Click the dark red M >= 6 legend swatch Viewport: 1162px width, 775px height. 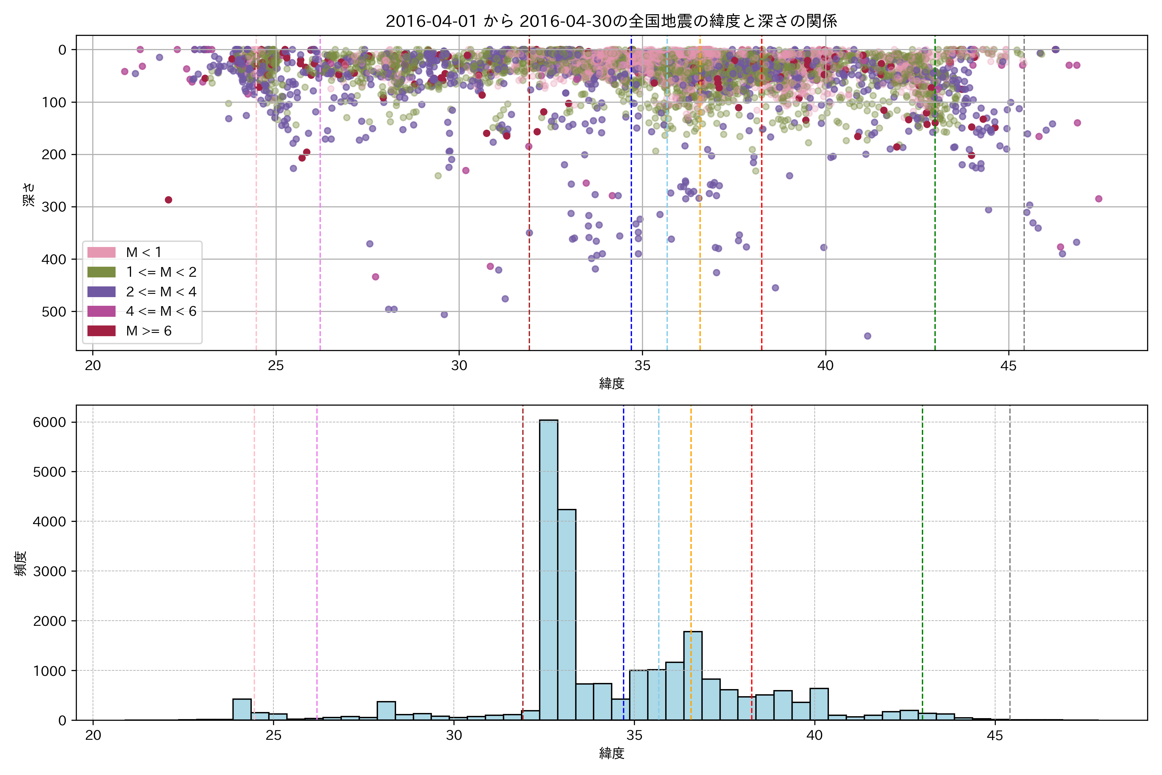pos(101,331)
